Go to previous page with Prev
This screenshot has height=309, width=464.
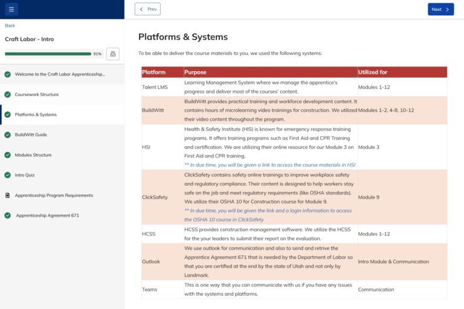click(147, 9)
